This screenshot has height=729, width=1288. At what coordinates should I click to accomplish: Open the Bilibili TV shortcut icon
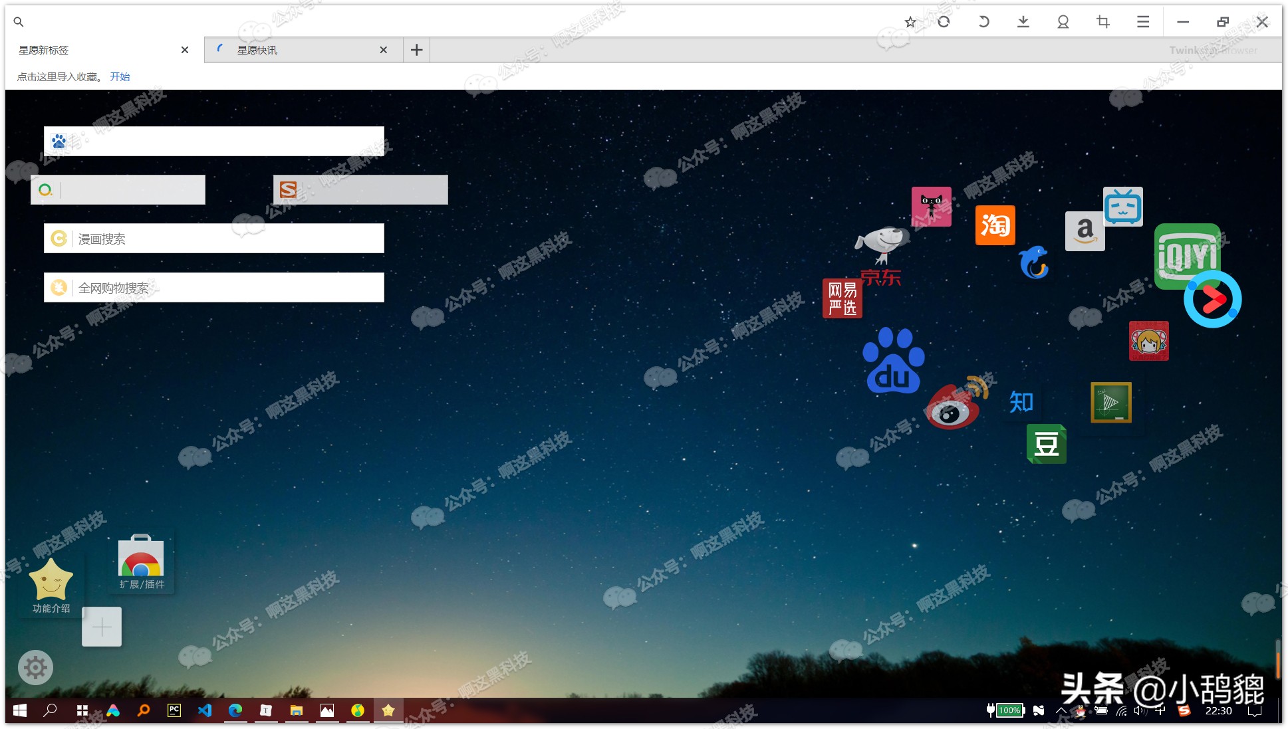point(1122,207)
